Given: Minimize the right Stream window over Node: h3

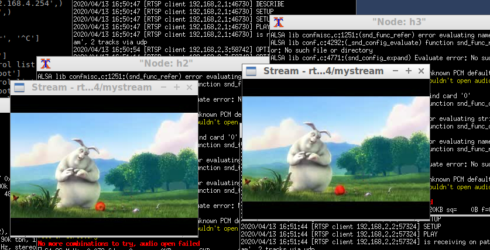Looking at the screenshot, I should click(x=395, y=71).
